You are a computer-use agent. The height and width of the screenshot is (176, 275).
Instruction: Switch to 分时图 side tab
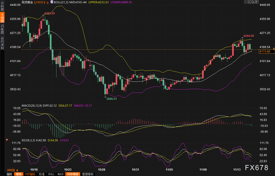click(x=2, y=6)
